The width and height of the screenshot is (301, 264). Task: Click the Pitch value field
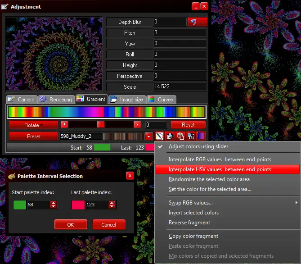[180, 32]
